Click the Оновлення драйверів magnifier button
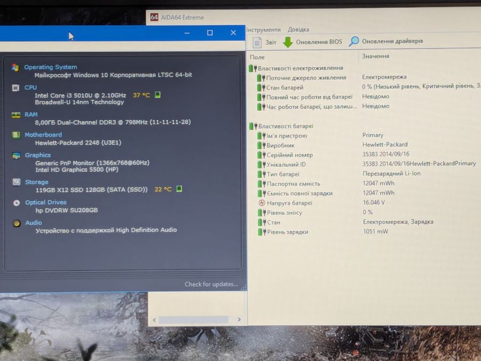481x361 pixels. click(386, 41)
